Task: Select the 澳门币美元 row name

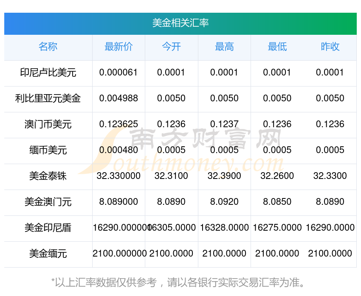Action: (x=48, y=124)
